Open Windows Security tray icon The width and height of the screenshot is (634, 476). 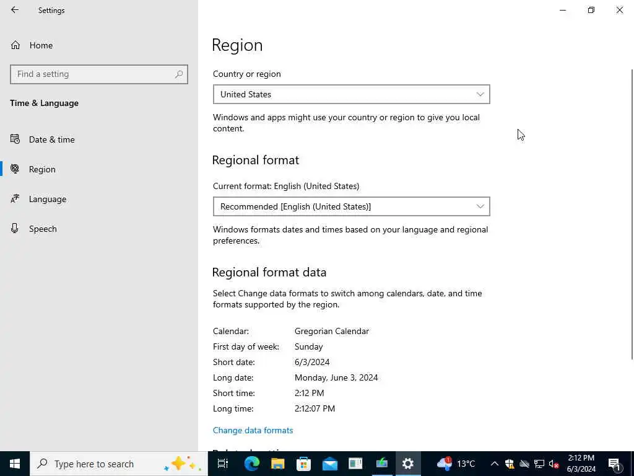pos(510,464)
